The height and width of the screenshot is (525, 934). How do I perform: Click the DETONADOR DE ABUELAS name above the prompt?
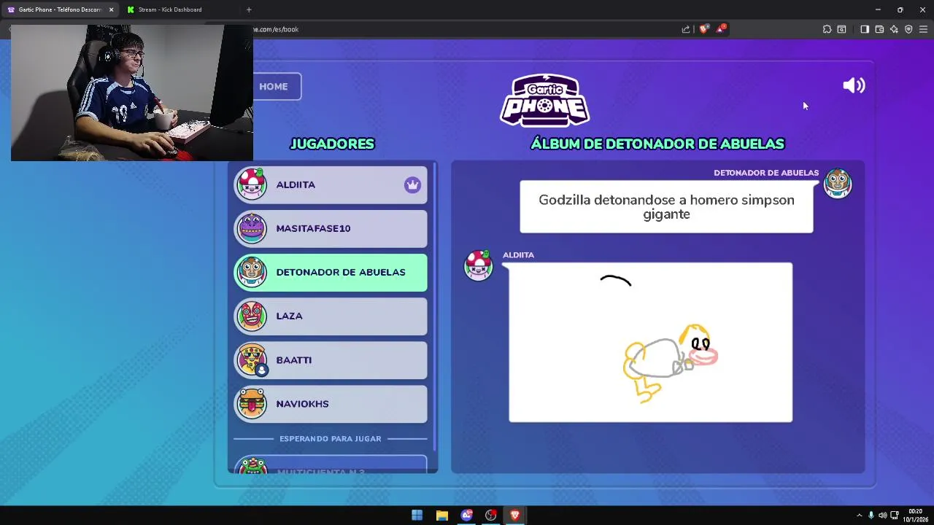coord(766,173)
